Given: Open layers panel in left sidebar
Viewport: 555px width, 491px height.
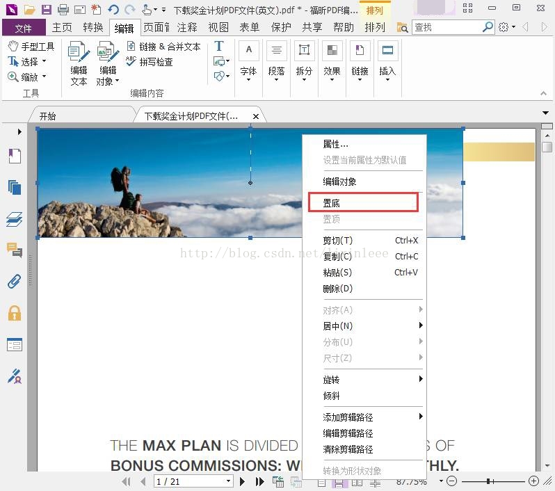Looking at the screenshot, I should pyautogui.click(x=15, y=219).
